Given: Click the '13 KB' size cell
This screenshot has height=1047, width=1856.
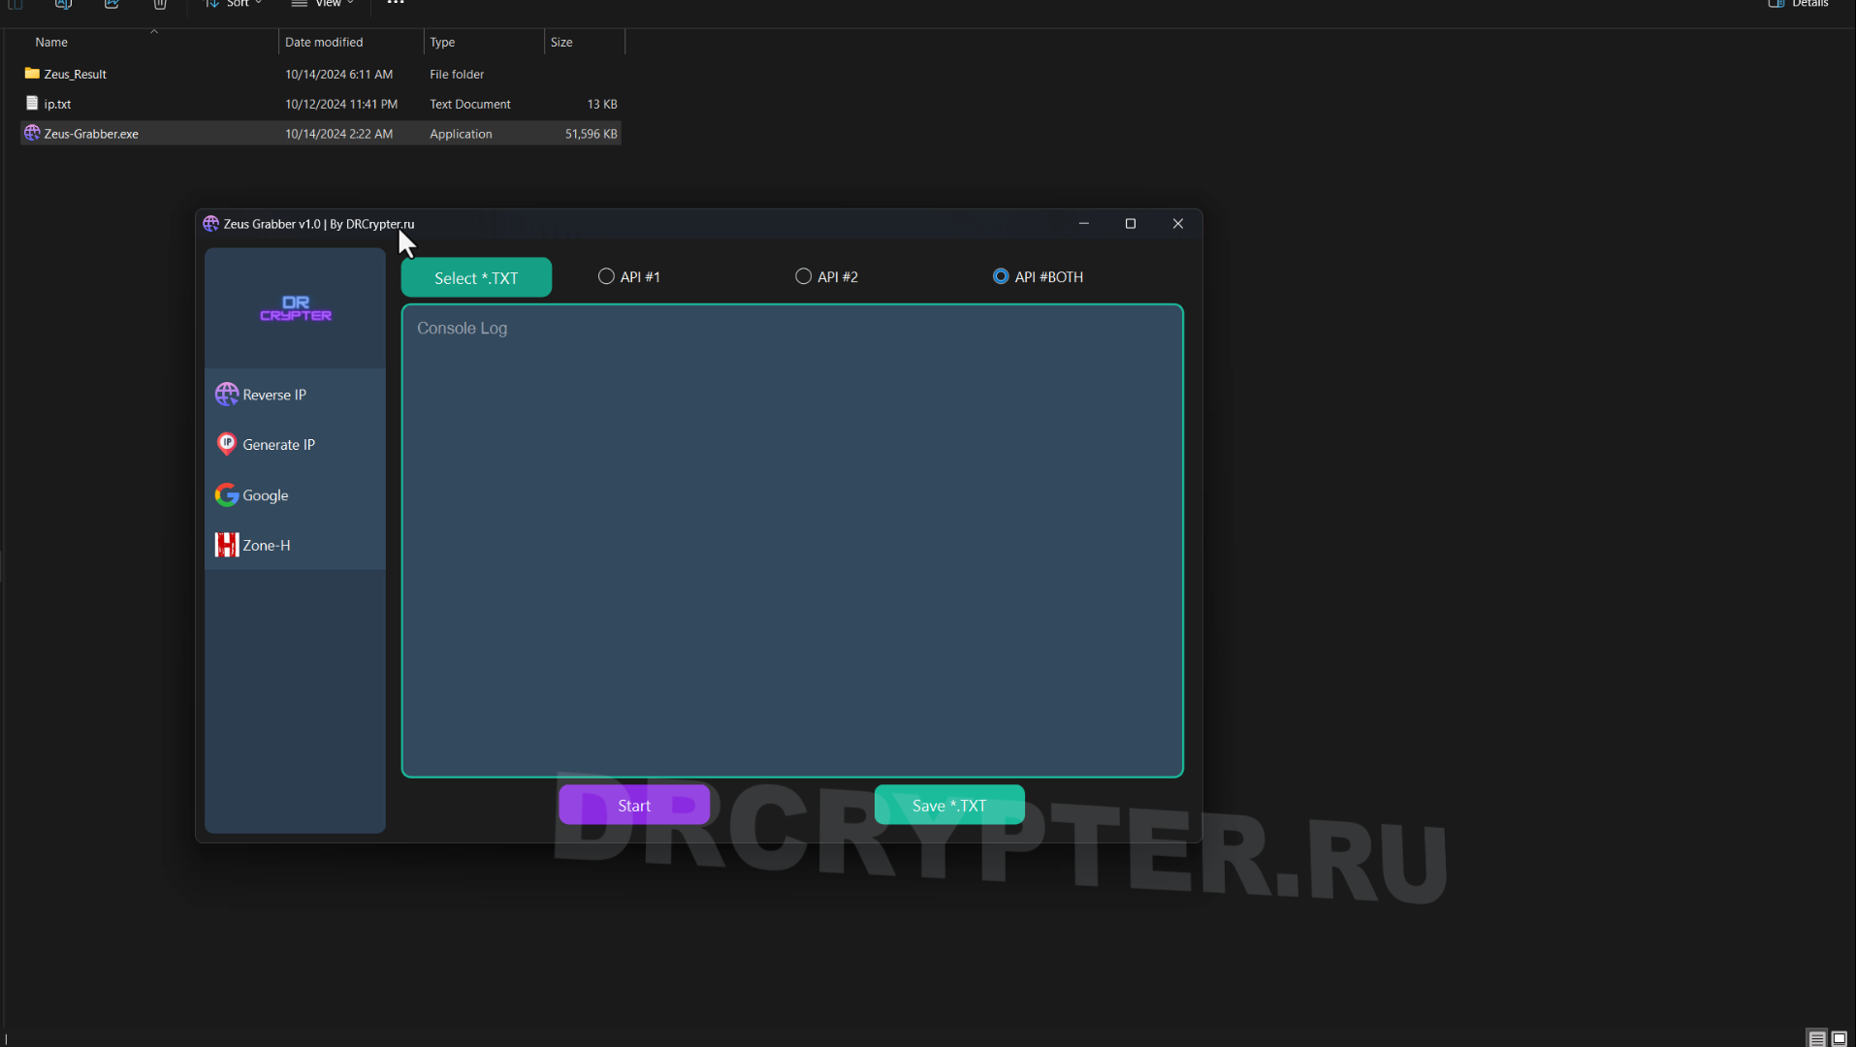Looking at the screenshot, I should click(602, 104).
